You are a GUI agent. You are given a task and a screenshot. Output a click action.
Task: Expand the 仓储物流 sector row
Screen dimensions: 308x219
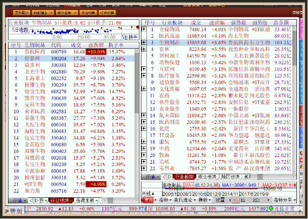[144, 29]
